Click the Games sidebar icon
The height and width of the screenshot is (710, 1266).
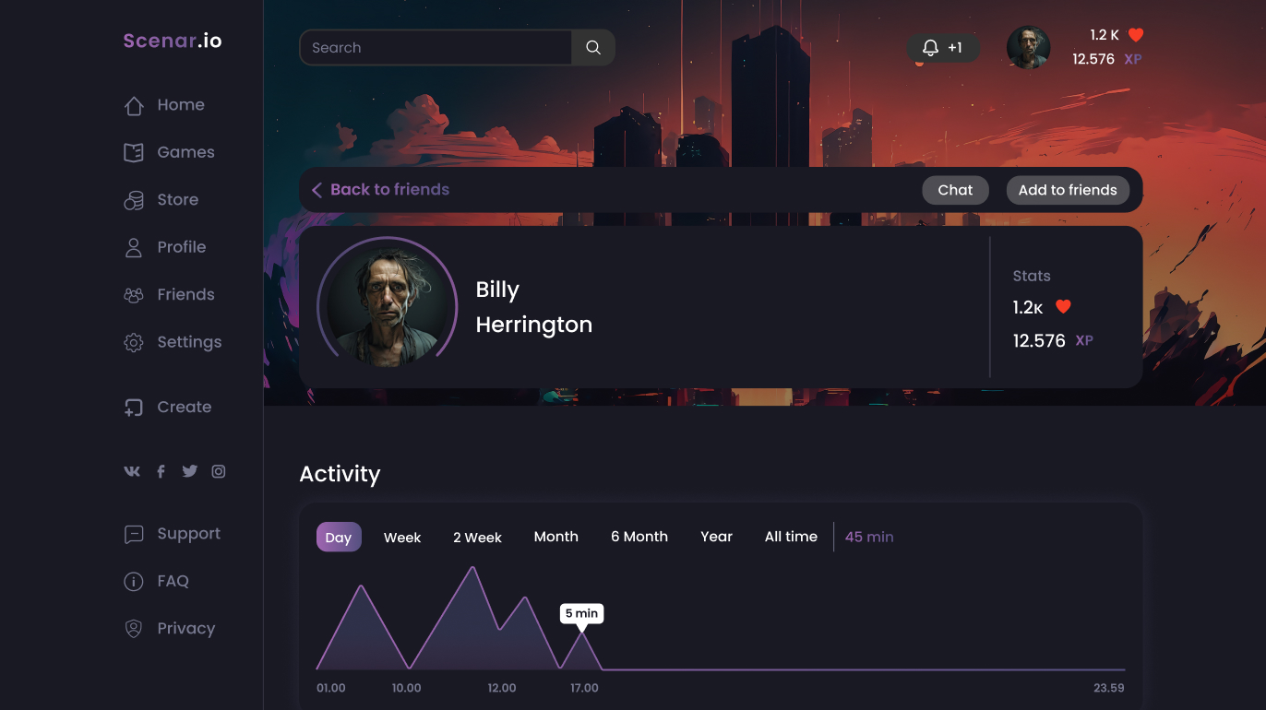click(x=134, y=152)
